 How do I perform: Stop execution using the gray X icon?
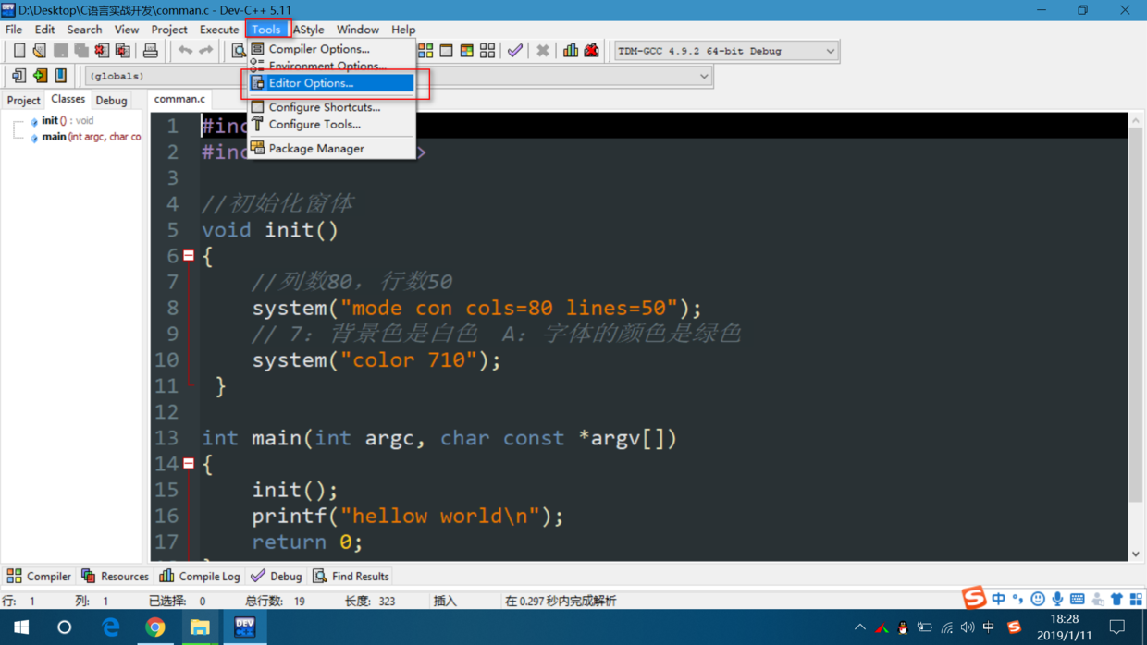click(543, 51)
